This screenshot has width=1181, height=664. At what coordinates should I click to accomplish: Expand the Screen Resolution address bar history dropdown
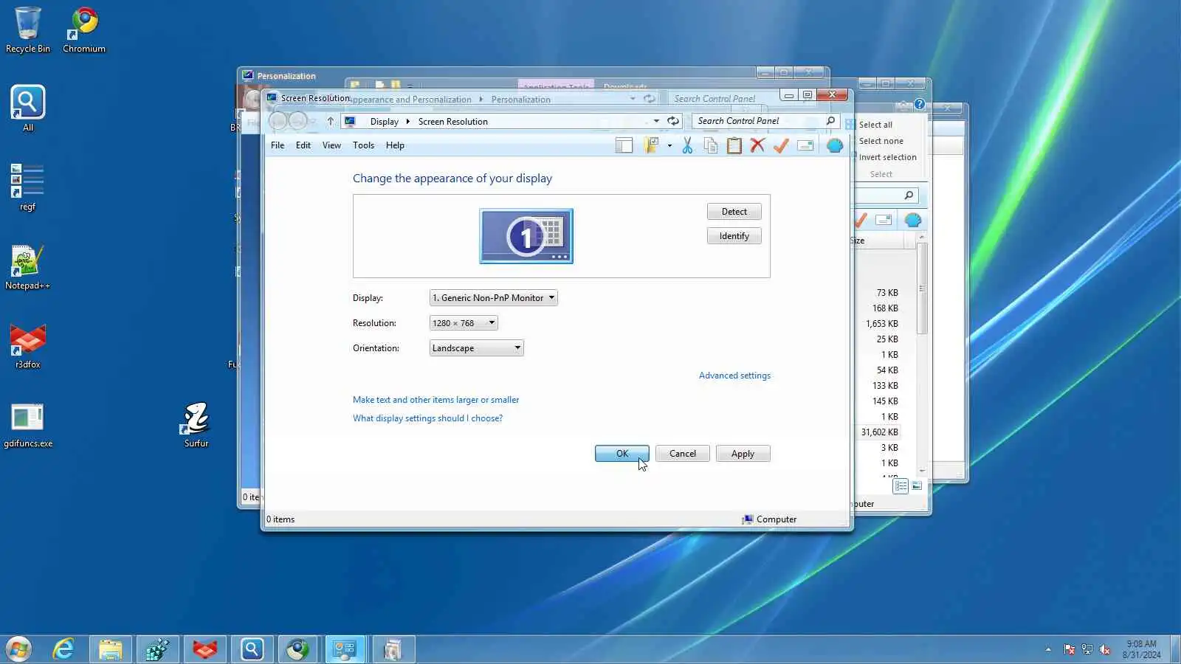(x=656, y=121)
